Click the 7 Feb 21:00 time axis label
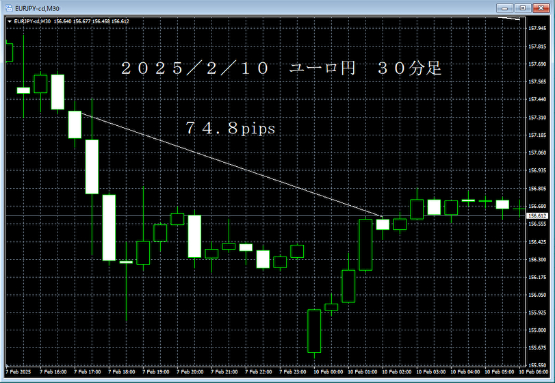The image size is (555, 383). pos(224,372)
